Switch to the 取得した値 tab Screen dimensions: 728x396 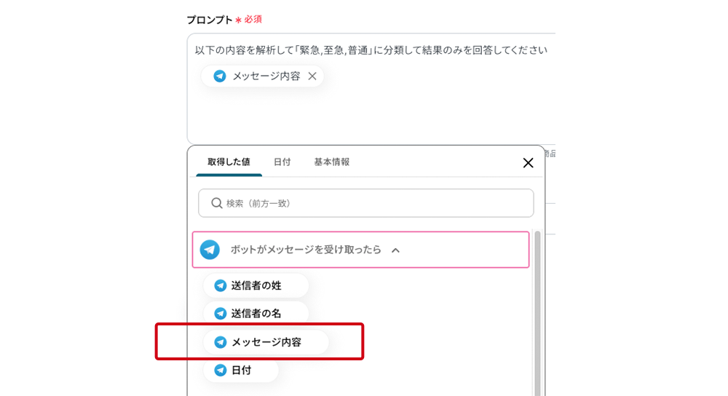(229, 162)
